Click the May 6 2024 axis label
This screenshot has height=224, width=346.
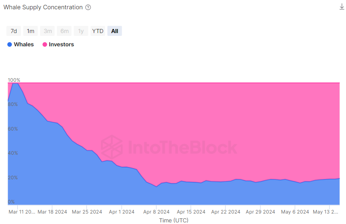tap(295, 212)
